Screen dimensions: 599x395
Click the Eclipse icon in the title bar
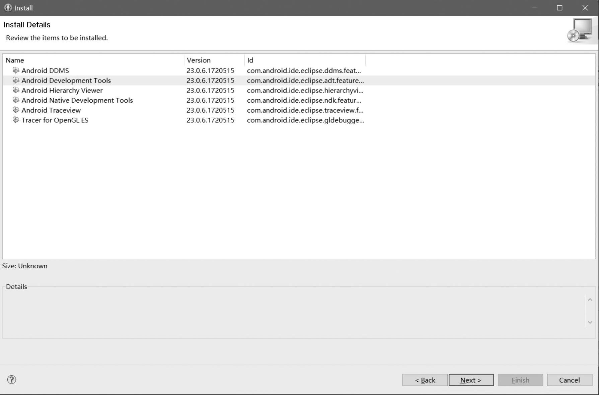click(8, 8)
